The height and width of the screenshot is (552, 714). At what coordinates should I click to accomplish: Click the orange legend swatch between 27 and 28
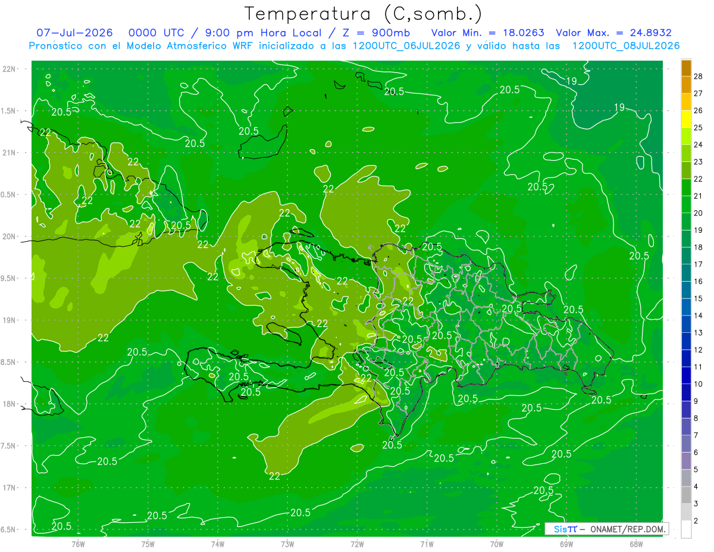[686, 85]
